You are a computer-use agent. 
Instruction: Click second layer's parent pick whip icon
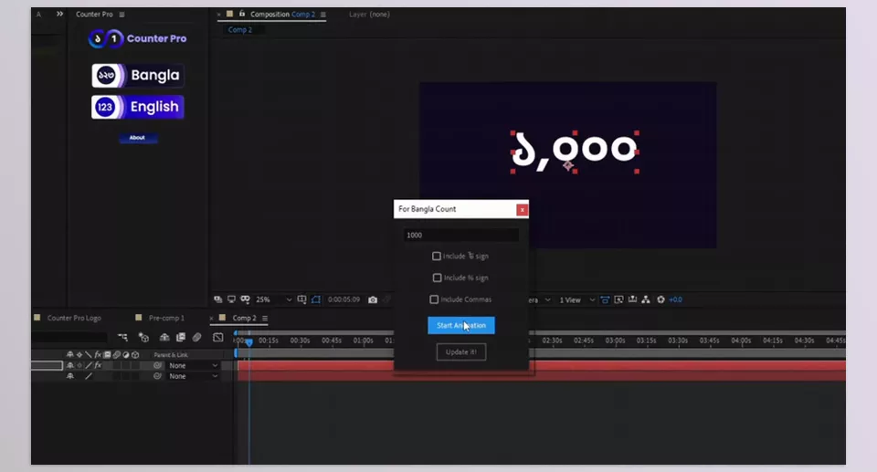pos(158,376)
